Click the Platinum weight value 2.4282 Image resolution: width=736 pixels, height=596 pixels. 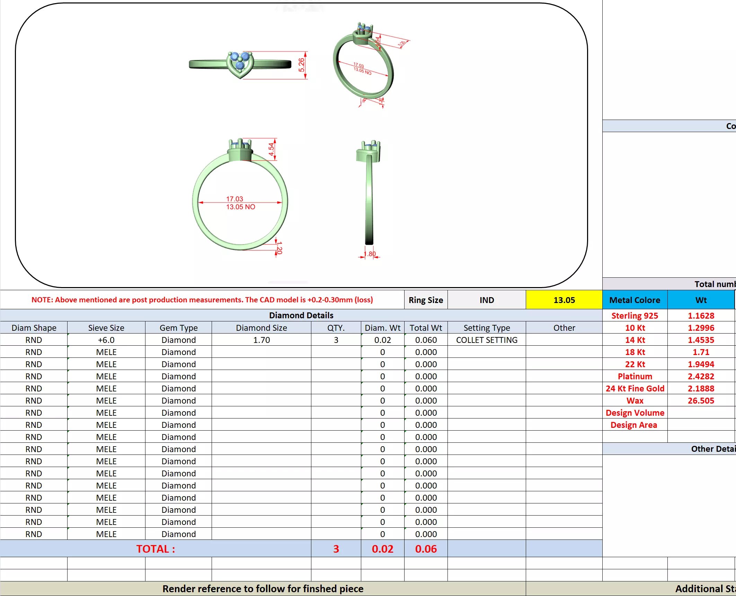(701, 376)
